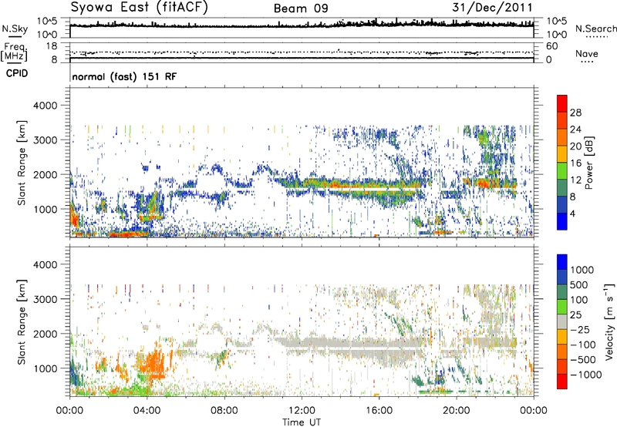
Task: Click the 'Power [dB]' colorbar label
Action: (x=588, y=163)
